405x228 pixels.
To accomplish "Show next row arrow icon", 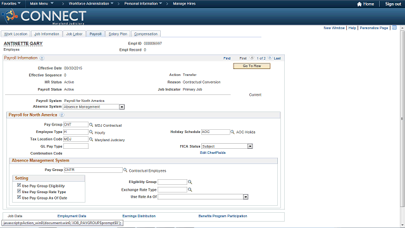I will 270,58.
